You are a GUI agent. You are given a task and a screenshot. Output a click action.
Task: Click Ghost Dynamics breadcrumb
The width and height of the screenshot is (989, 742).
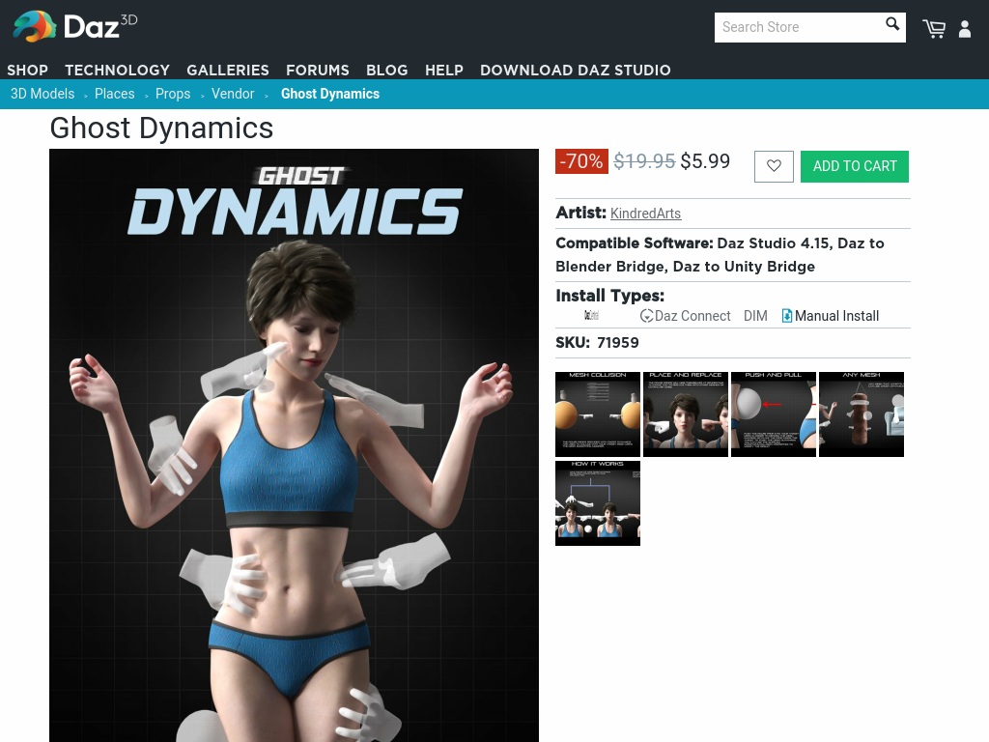pos(330,94)
